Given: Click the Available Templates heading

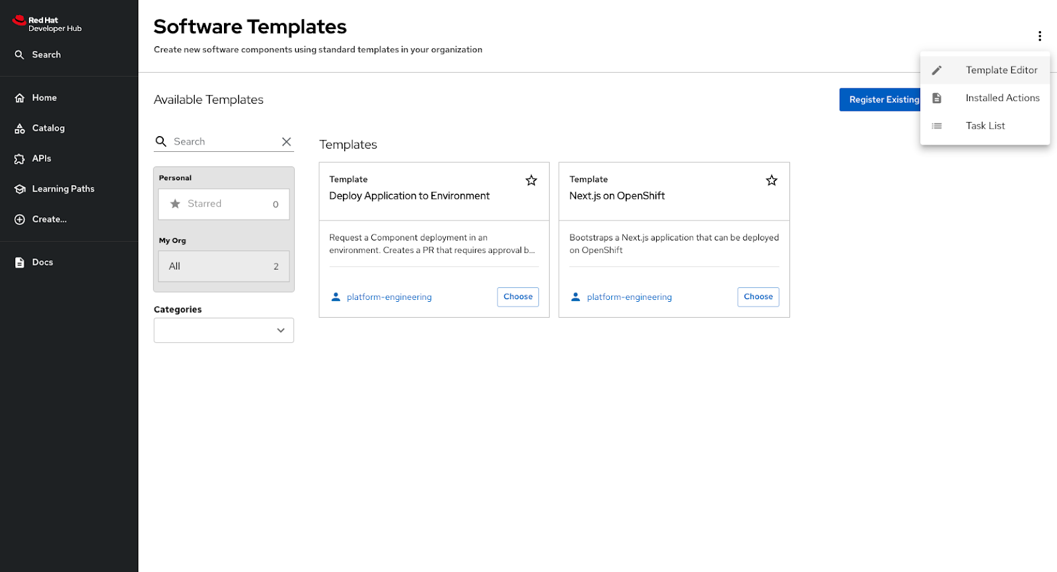Looking at the screenshot, I should click(209, 100).
